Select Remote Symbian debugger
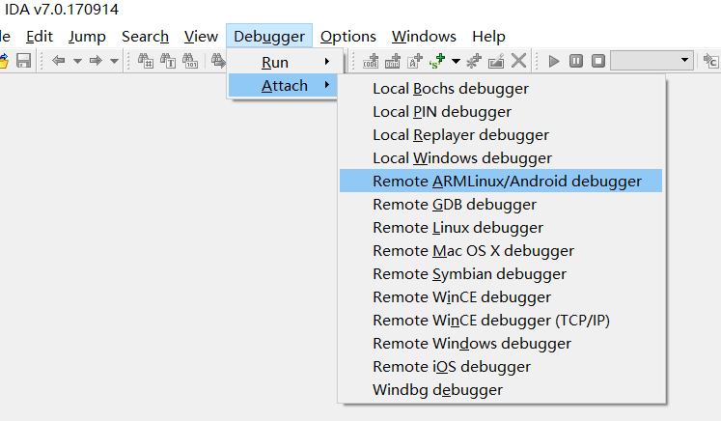This screenshot has width=721, height=421. click(501, 274)
